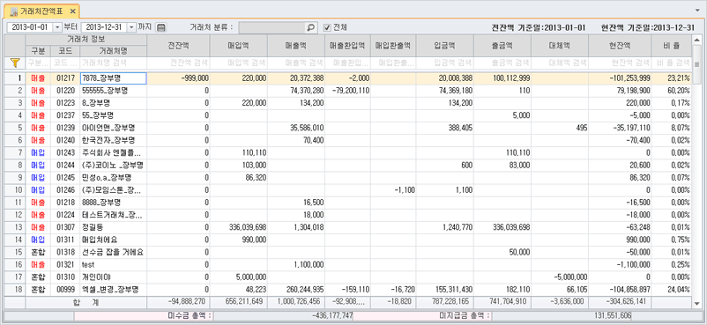Sort by the 매출액 column header

tap(296, 46)
